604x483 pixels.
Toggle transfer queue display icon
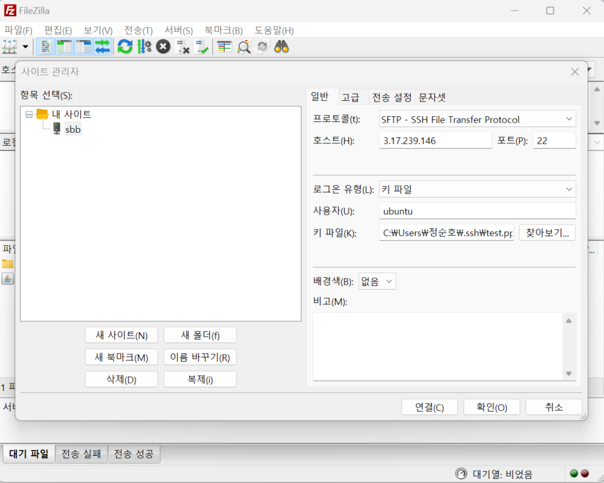click(103, 47)
